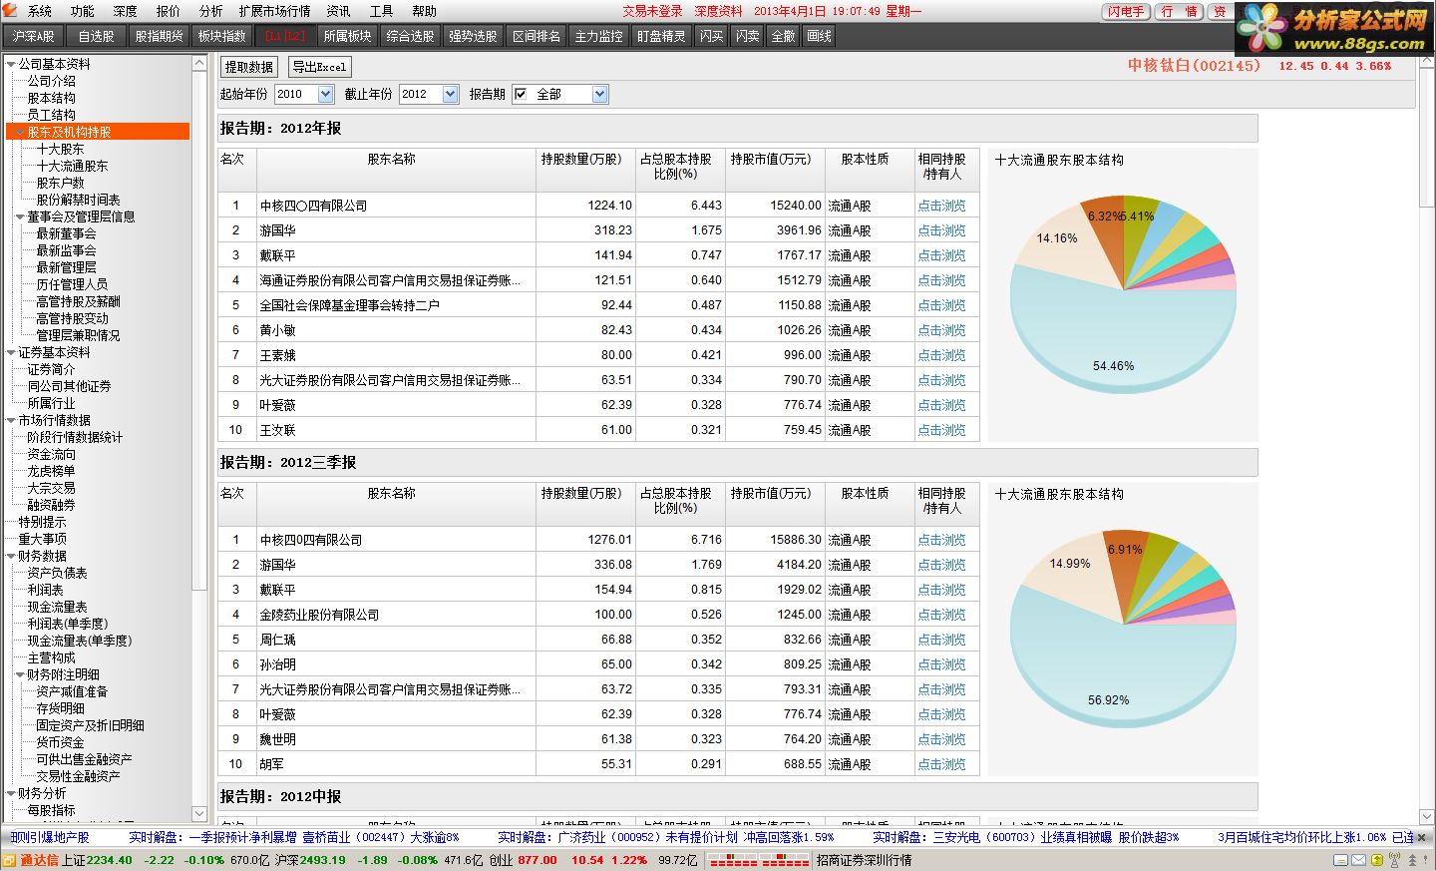This screenshot has width=1436, height=871.
Task: Toggle the 报告期 全部 checkbox
Action: click(x=521, y=94)
